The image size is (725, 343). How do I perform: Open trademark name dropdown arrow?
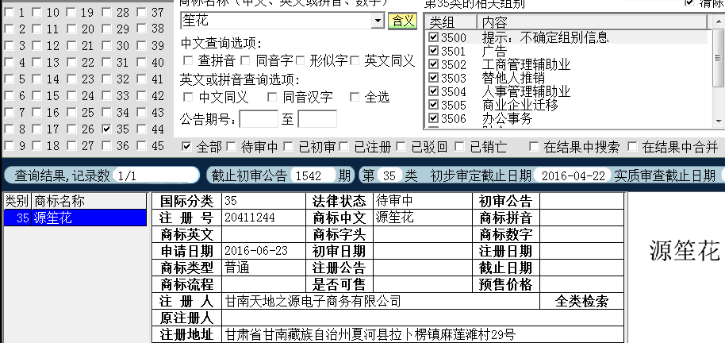378,21
